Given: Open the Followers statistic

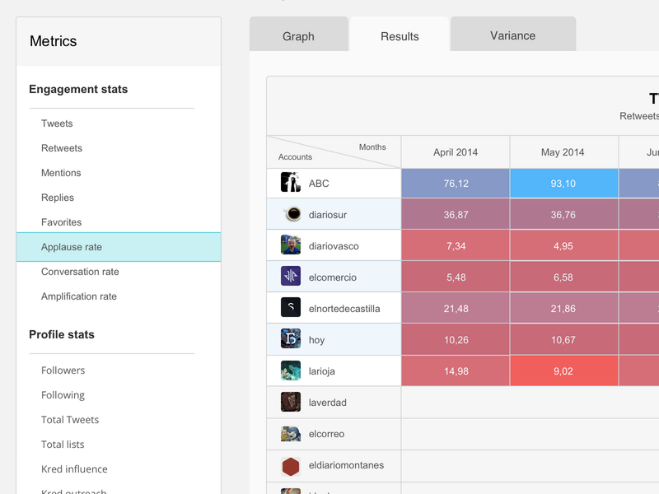Looking at the screenshot, I should 63,370.
